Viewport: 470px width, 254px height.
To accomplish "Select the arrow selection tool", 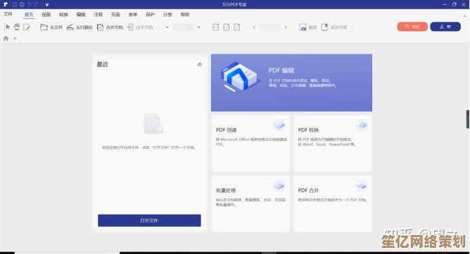I will [7, 27].
